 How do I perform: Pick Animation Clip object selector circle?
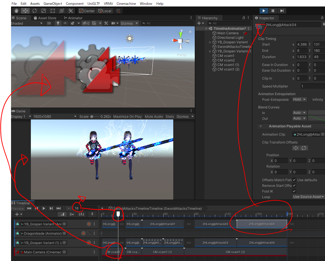pyautogui.click(x=323, y=134)
